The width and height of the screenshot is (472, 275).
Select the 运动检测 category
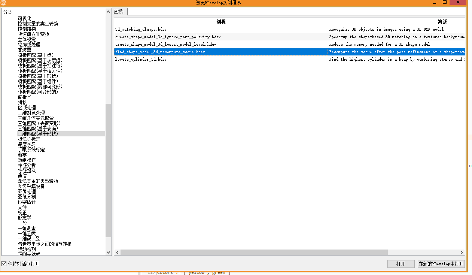(x=27, y=249)
